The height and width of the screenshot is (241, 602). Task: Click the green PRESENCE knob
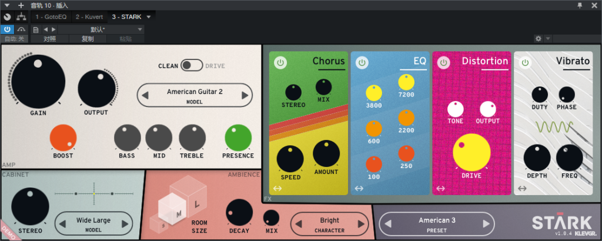[238, 138]
